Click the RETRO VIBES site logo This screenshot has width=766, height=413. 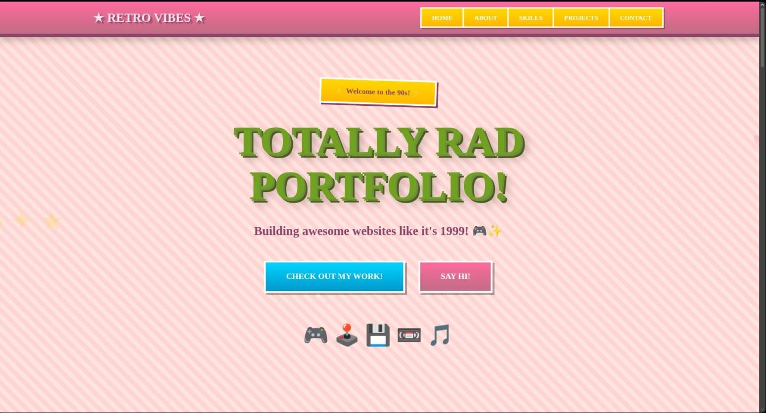pyautogui.click(x=149, y=18)
